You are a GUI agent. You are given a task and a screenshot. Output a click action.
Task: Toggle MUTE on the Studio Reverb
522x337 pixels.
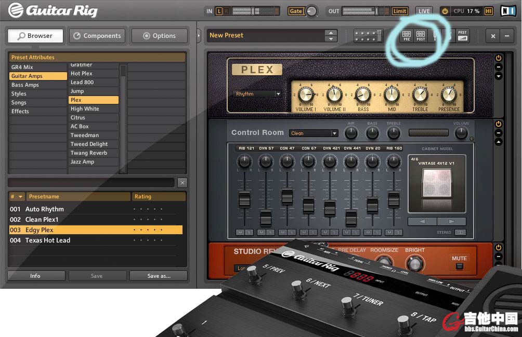[460, 266]
